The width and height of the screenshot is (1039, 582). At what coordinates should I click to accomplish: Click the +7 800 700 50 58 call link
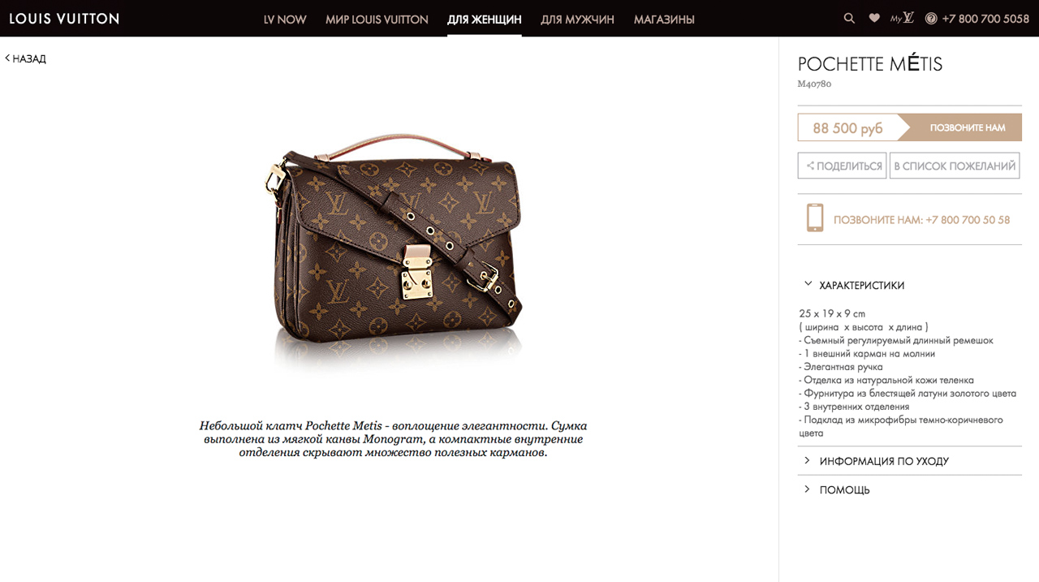(x=921, y=220)
